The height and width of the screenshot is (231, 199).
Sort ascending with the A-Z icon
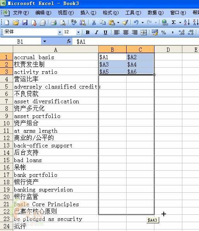tap(187, 22)
